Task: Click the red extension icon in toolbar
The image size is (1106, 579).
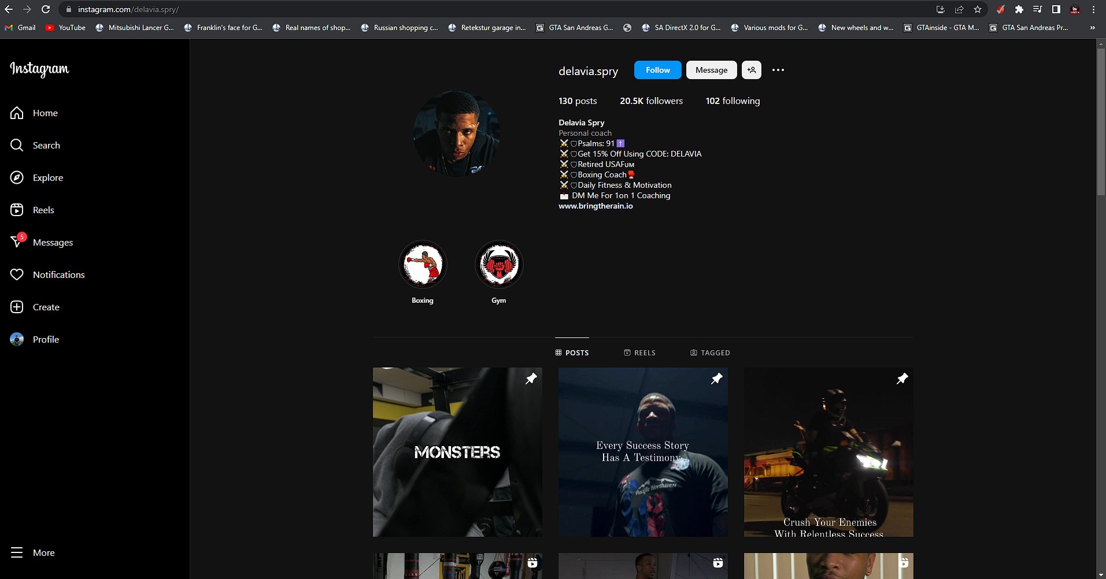Action: click(x=1001, y=9)
